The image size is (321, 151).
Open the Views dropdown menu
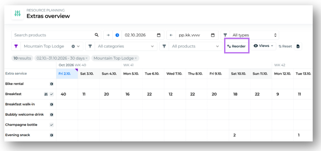(x=263, y=46)
